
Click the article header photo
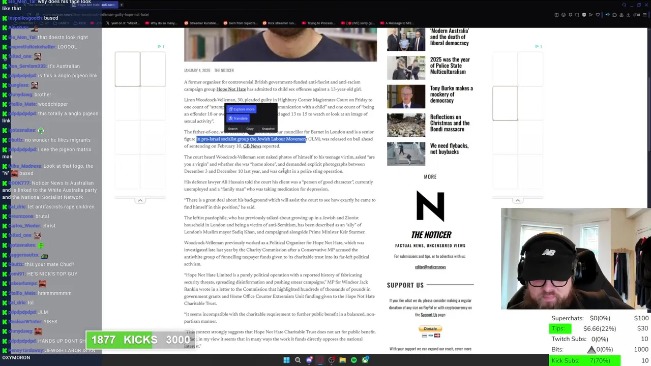(280, 45)
